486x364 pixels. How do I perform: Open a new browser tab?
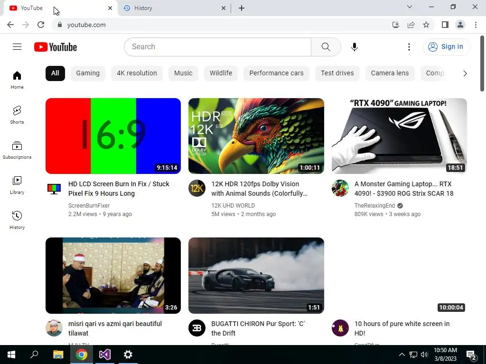242,8
